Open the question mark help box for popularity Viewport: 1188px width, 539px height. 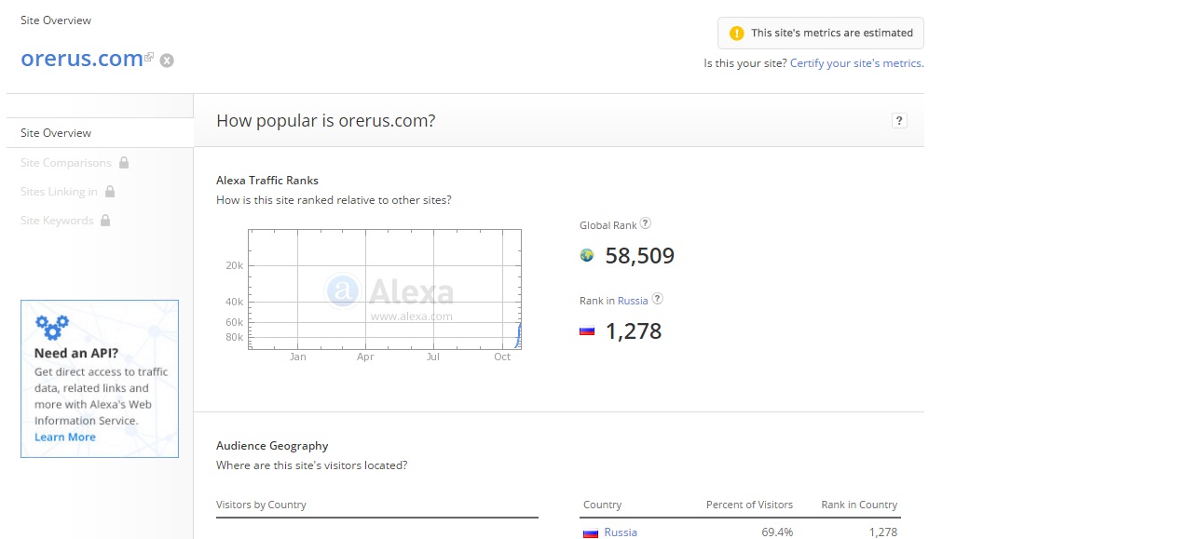(x=899, y=120)
